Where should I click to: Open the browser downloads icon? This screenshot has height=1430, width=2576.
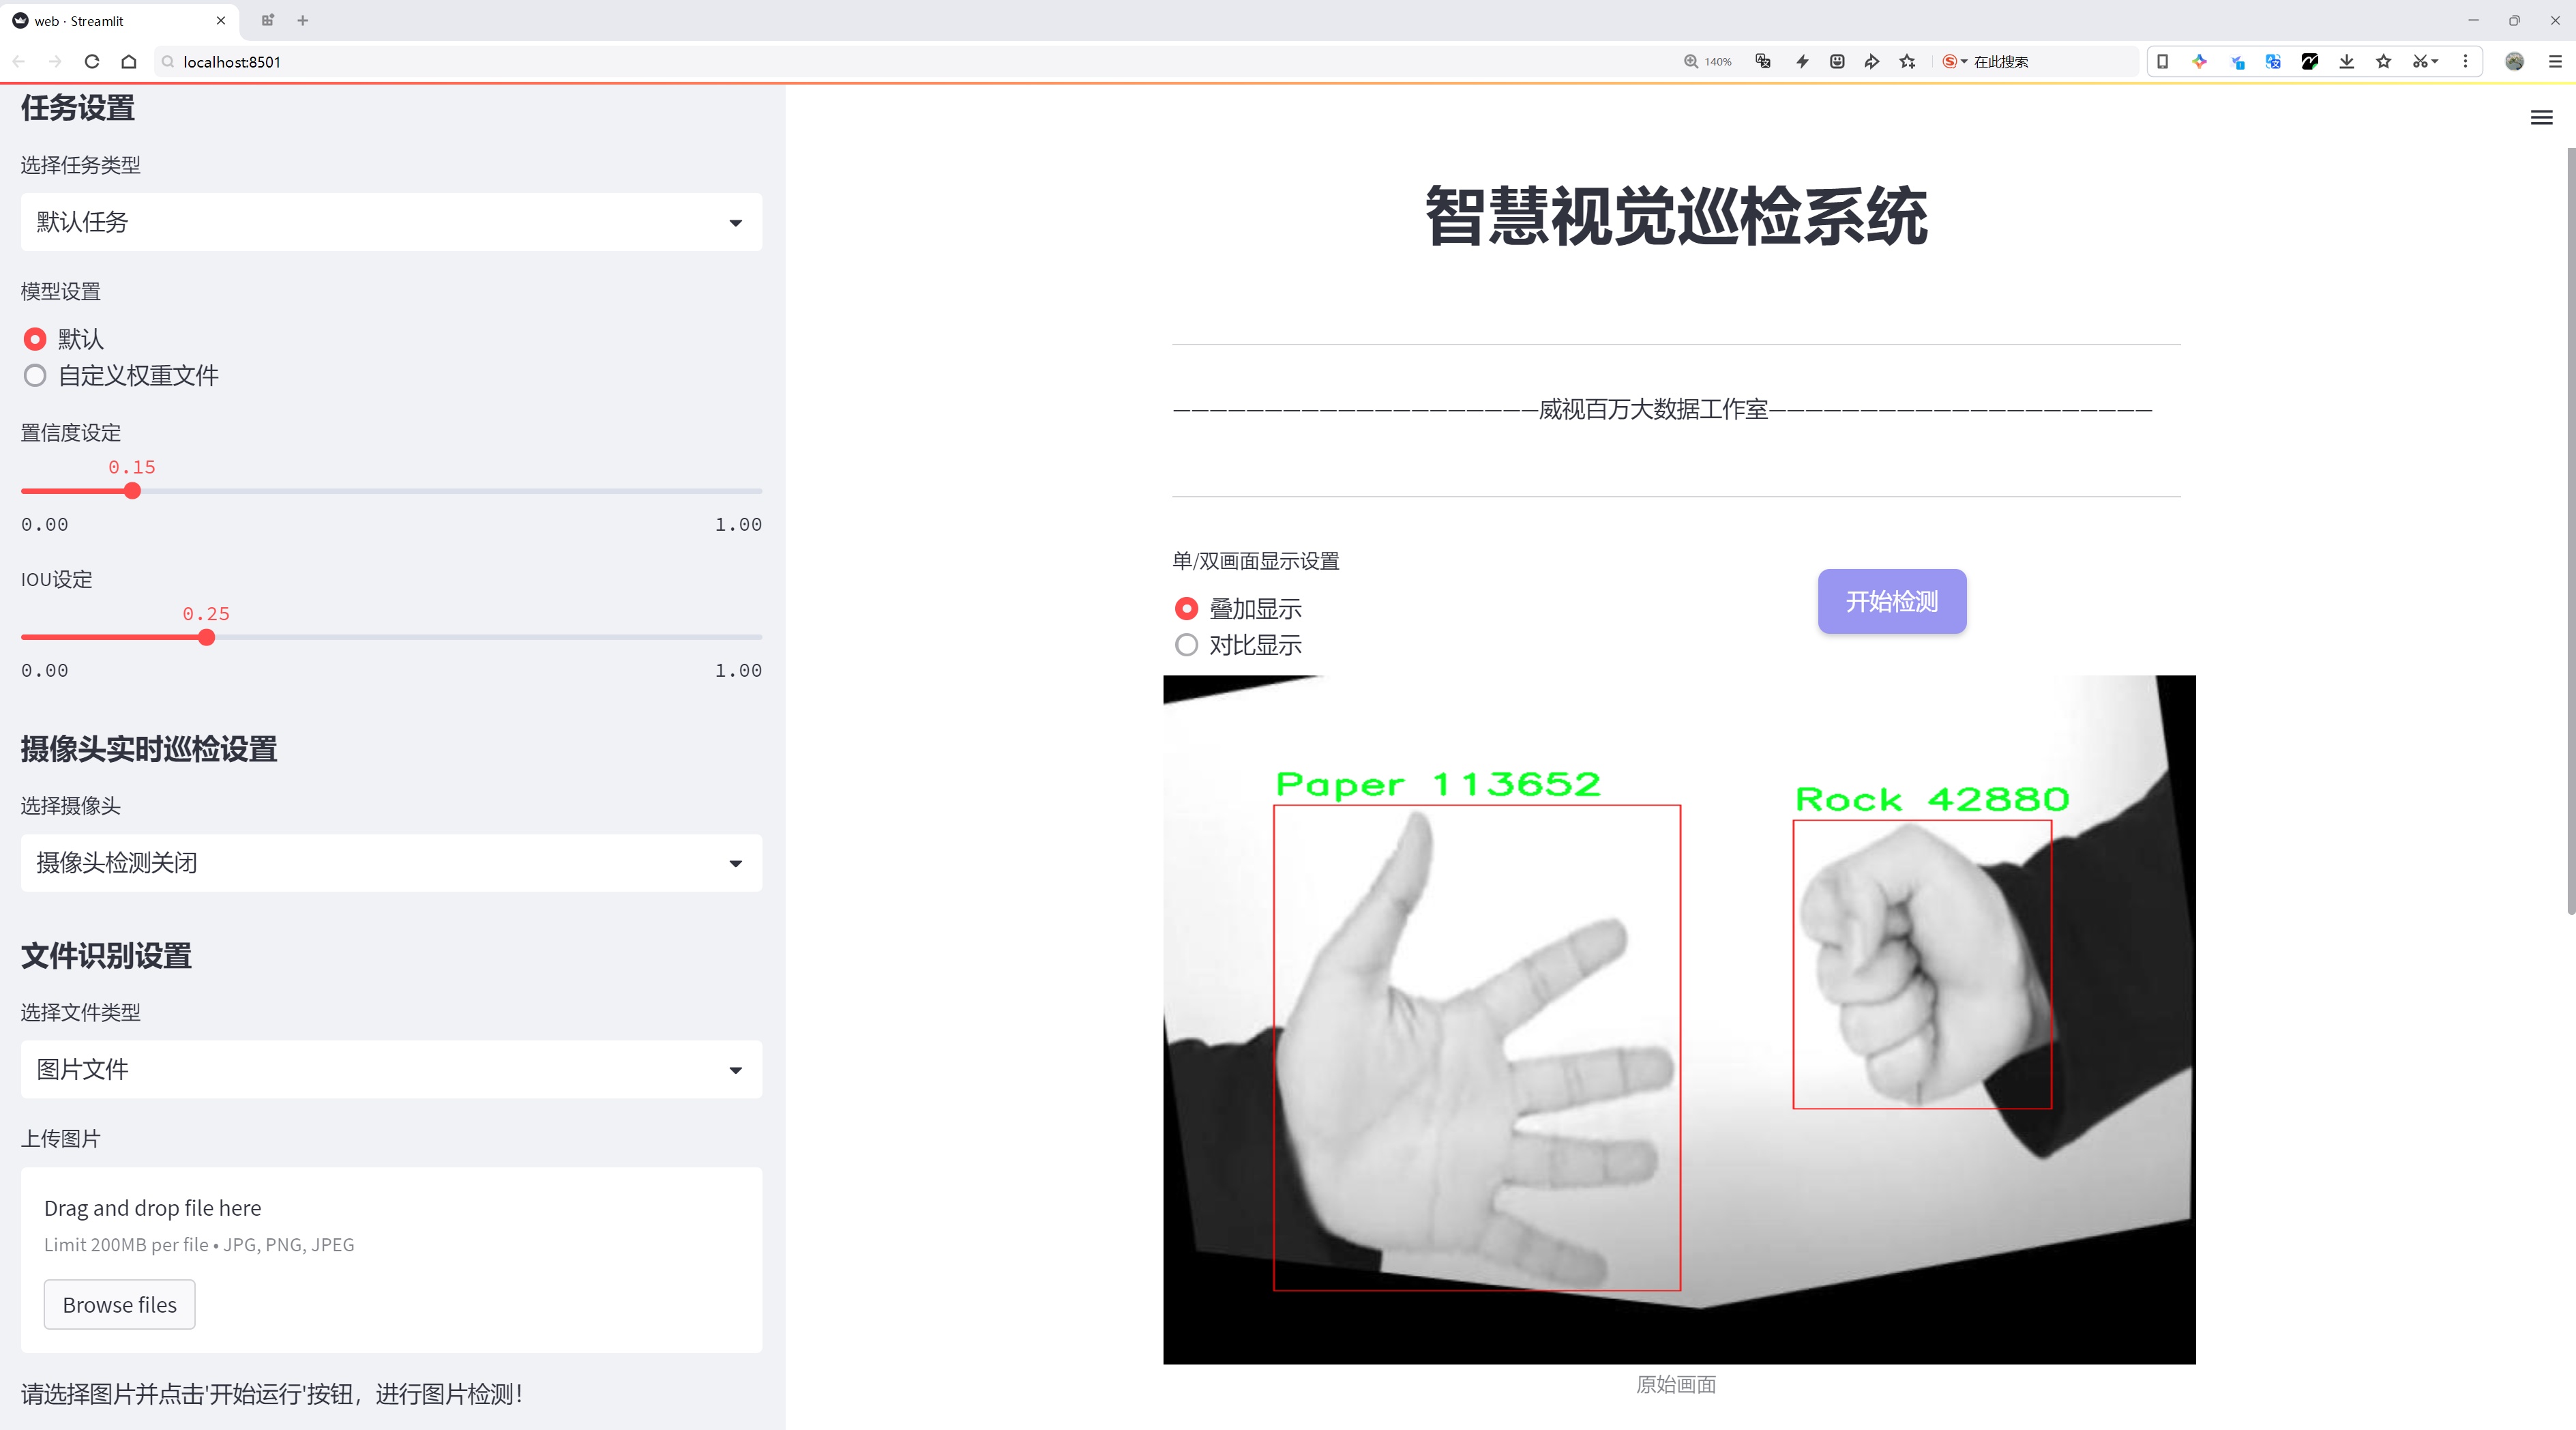pos(2346,62)
